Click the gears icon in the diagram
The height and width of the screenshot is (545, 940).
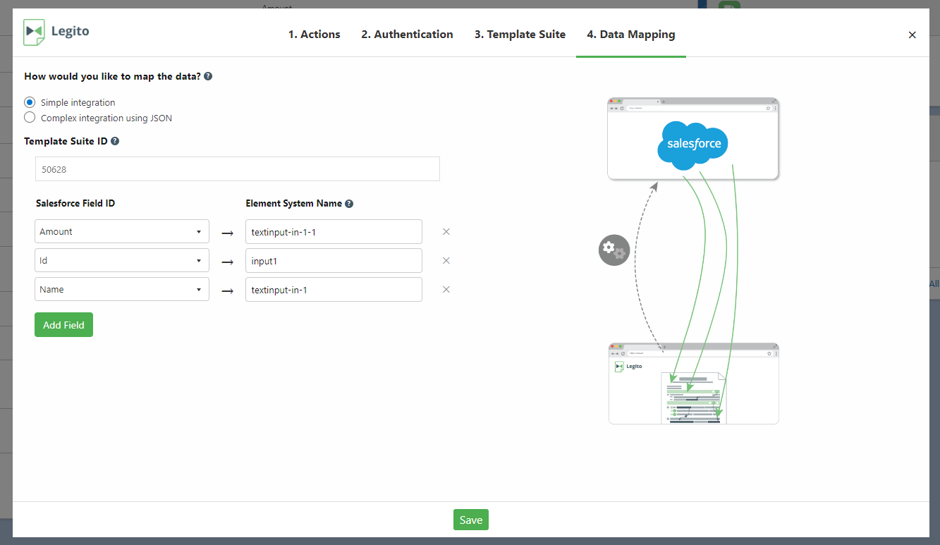point(614,250)
